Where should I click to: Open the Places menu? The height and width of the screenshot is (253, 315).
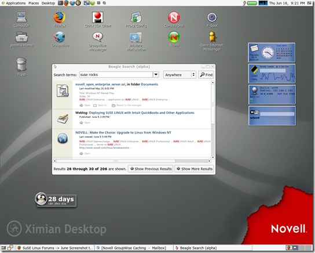point(34,3)
